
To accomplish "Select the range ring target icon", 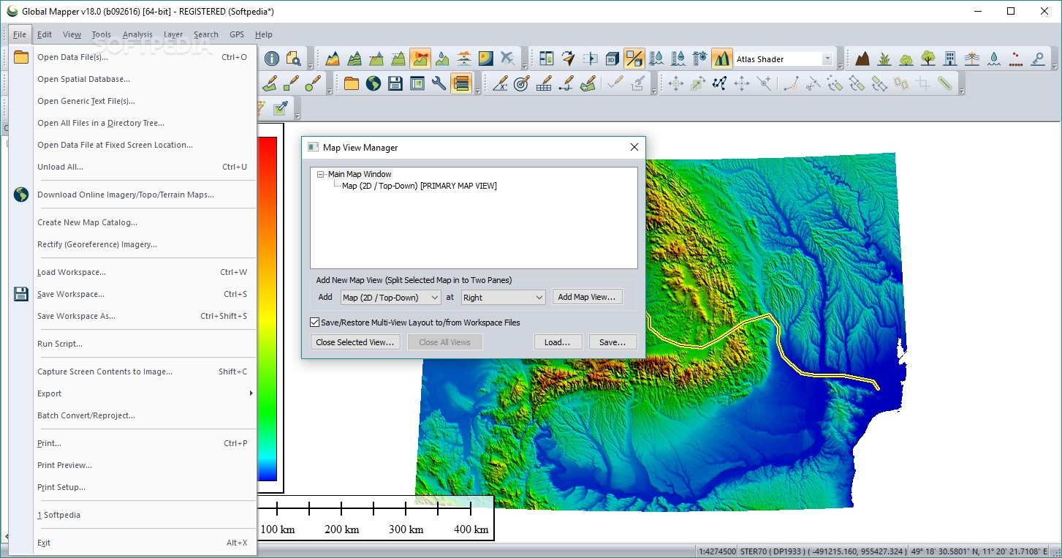I will (521, 83).
